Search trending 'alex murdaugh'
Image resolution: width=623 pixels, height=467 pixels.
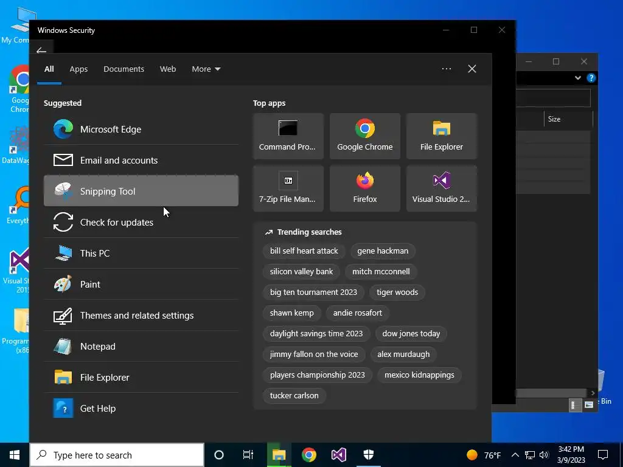click(x=403, y=355)
